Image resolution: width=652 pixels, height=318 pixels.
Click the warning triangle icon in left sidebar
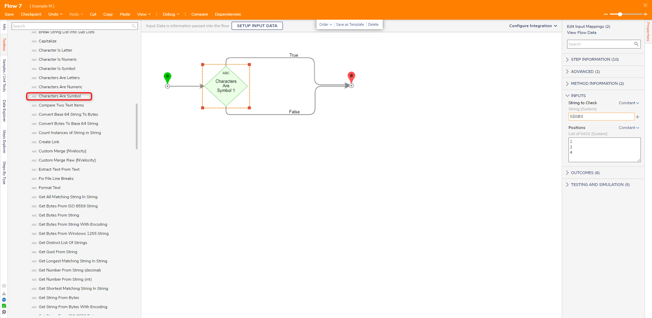coord(4,294)
